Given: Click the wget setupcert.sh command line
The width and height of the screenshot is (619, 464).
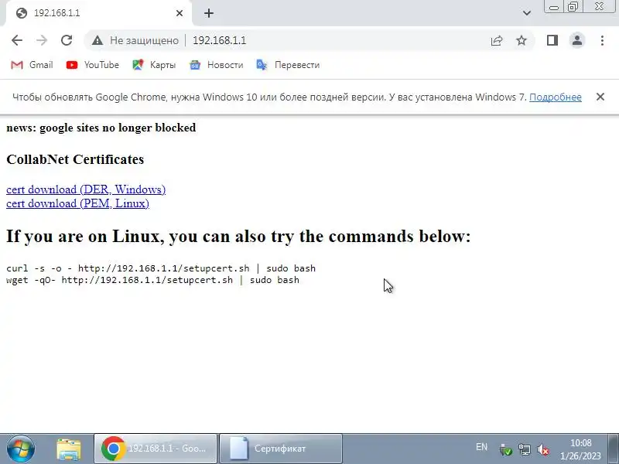Looking at the screenshot, I should [152, 280].
